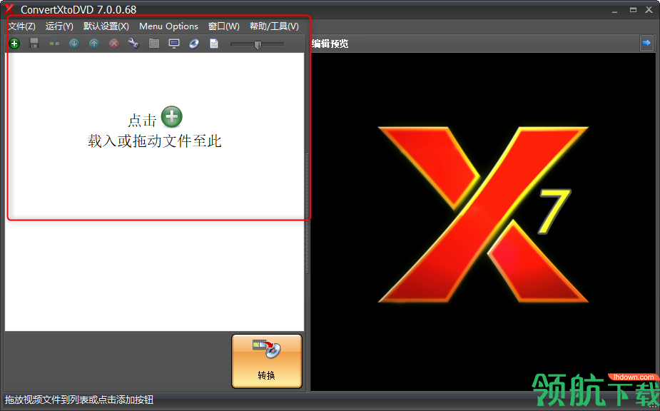Click the 转换 convert button
The width and height of the screenshot is (660, 411).
pyautogui.click(x=266, y=361)
